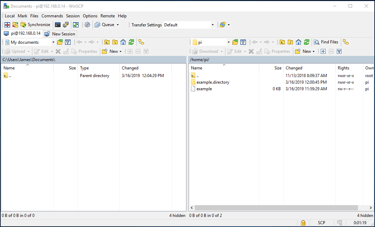The width and height of the screenshot is (375, 227).
Task: Click the remote Select All inverted-triangle icon
Action: [339, 51]
